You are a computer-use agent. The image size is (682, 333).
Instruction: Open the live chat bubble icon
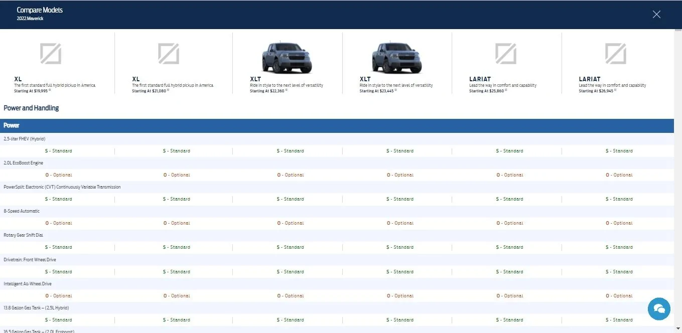coord(659,308)
